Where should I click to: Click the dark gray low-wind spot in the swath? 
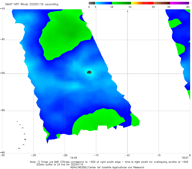[x=89, y=72]
